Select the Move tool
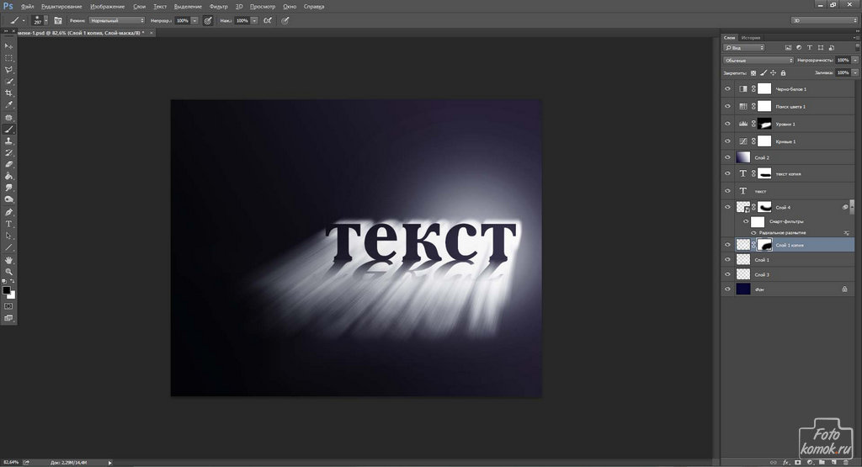Viewport: 862px width, 467px height. [x=8, y=46]
